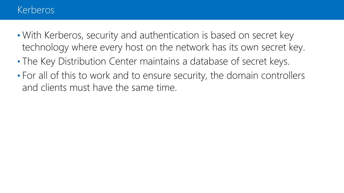344x193 pixels.
Task: Select the first bullet point marker
Action: pyautogui.click(x=19, y=35)
